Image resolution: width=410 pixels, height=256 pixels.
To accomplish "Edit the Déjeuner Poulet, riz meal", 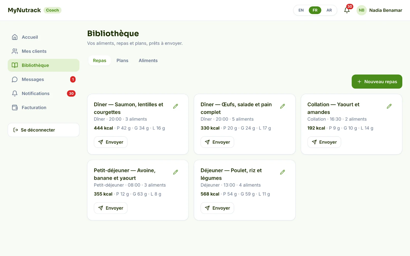I will click(282, 172).
